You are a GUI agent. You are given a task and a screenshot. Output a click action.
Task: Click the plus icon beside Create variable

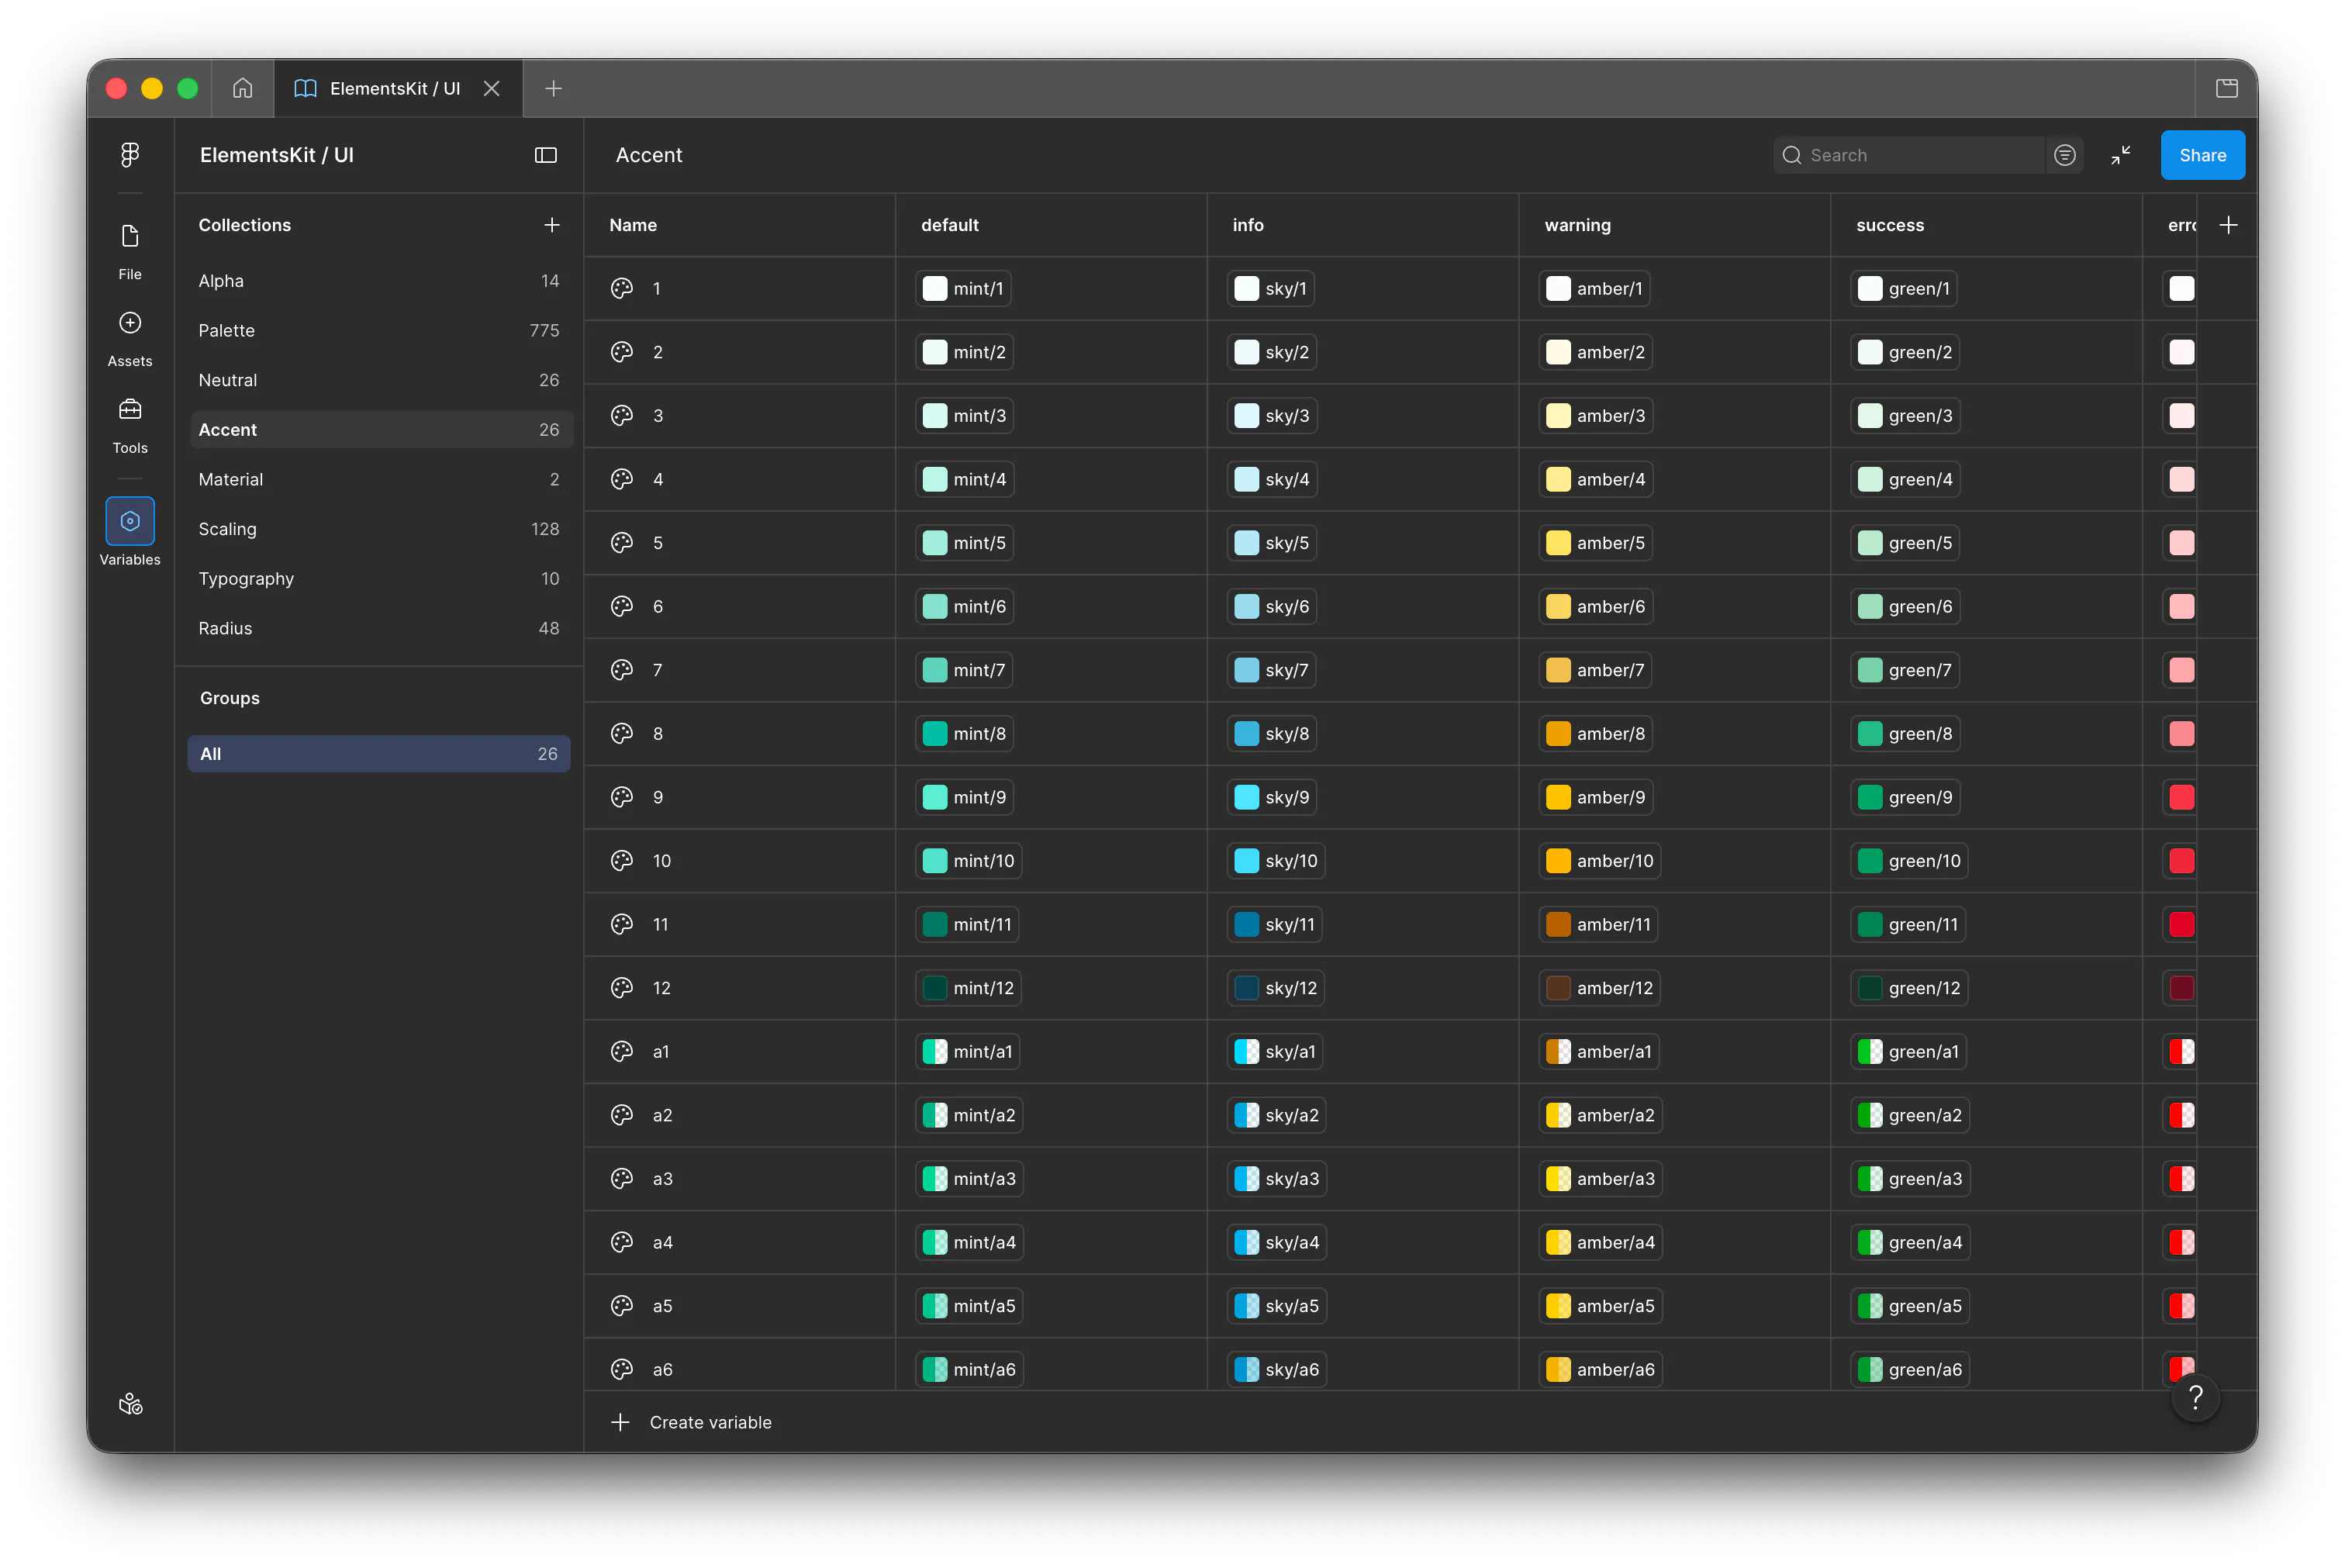[620, 1422]
